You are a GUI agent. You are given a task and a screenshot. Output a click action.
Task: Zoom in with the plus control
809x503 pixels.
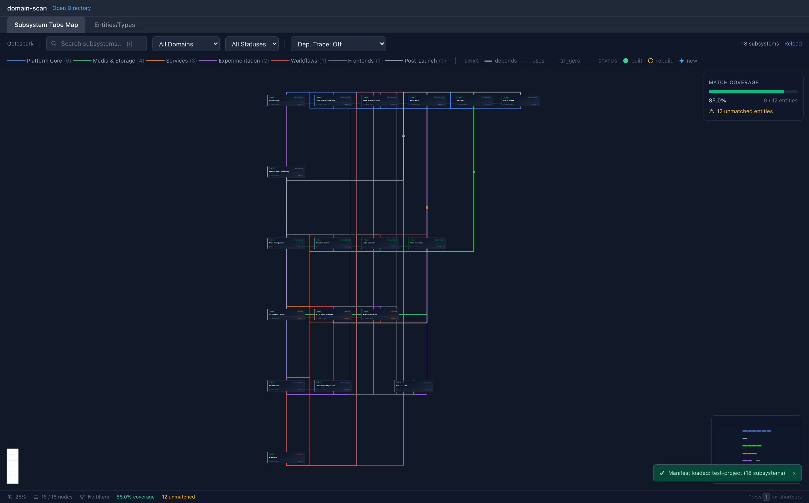(x=13, y=454)
